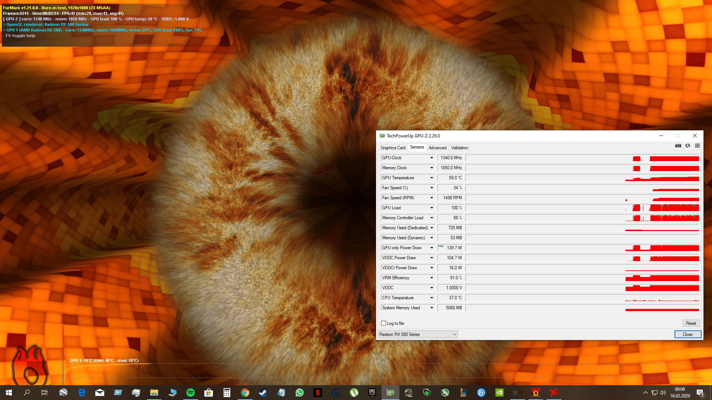Image resolution: width=712 pixels, height=400 pixels.
Task: Enable the Log to file checkbox
Action: coord(384,323)
